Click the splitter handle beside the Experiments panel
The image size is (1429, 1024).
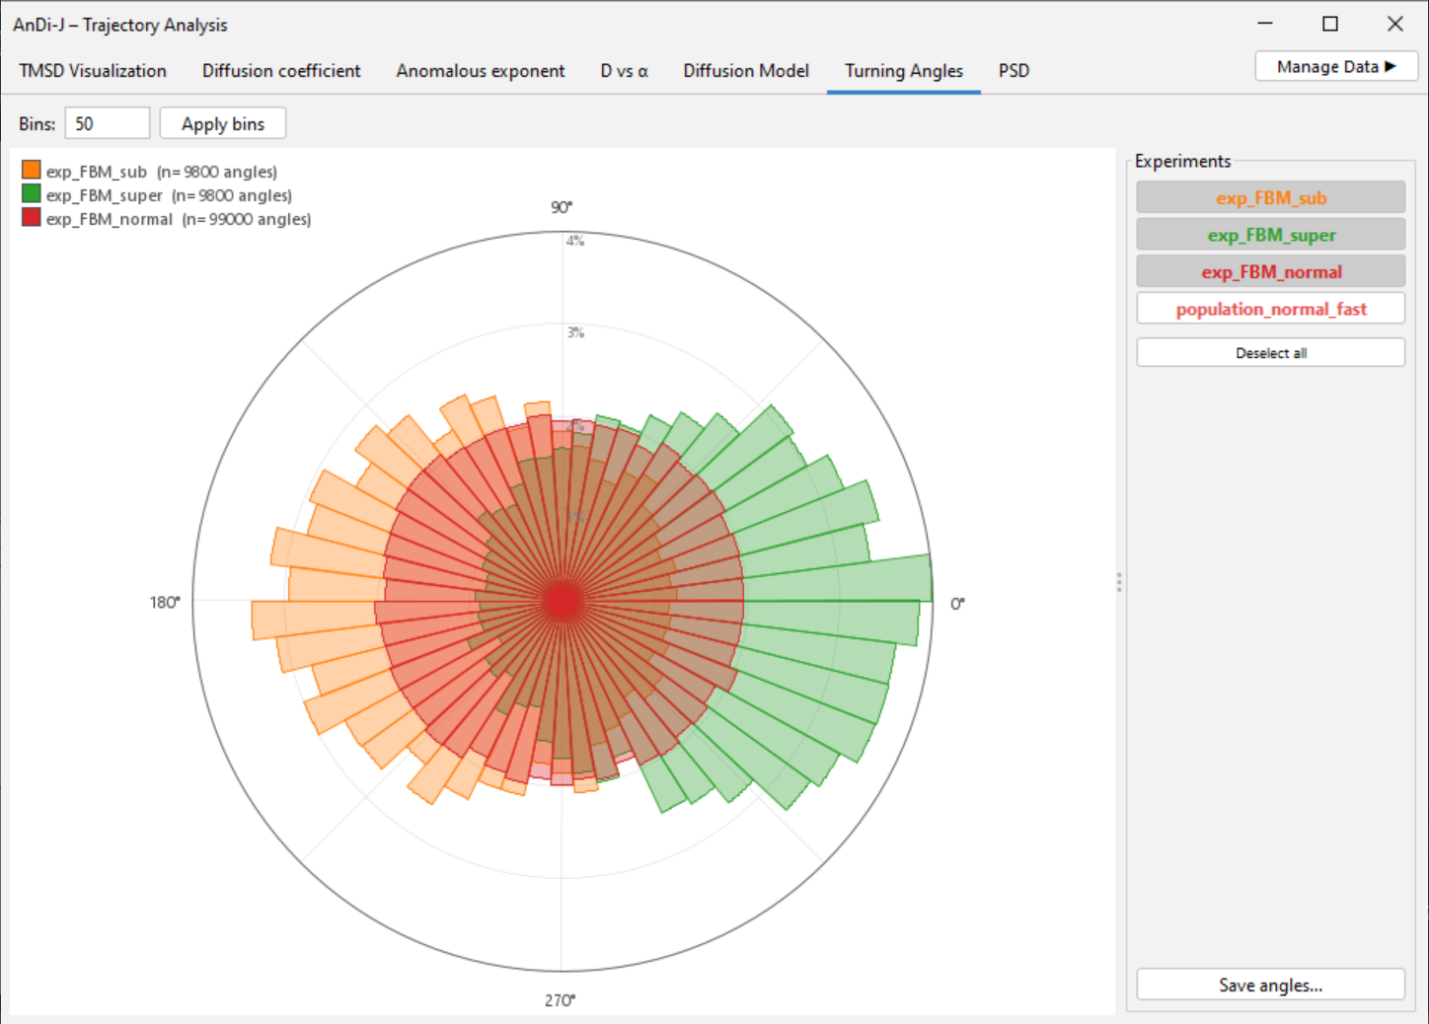[1119, 582]
